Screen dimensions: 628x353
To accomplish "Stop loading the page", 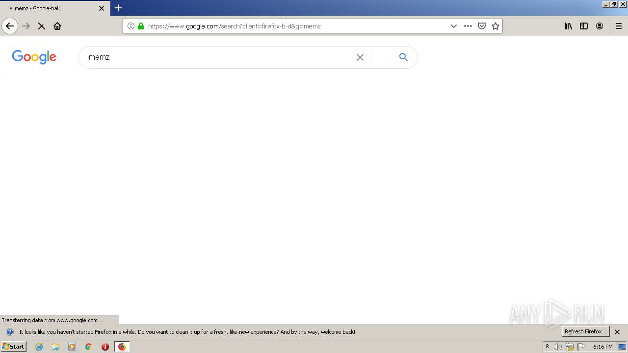I will [42, 26].
